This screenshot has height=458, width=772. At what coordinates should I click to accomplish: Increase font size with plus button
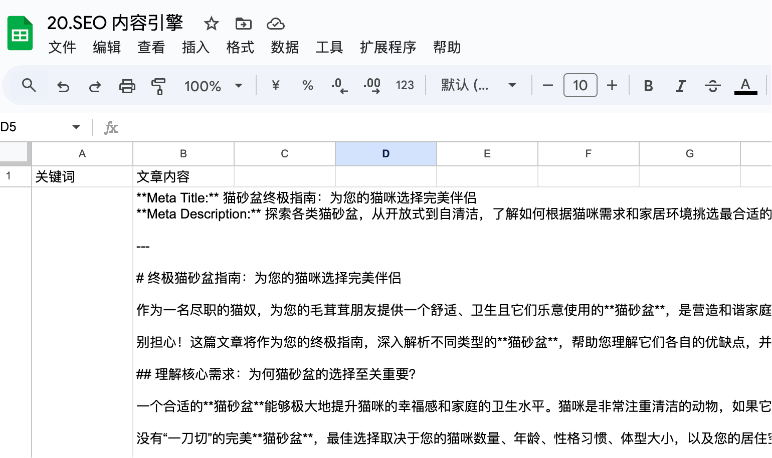[612, 86]
